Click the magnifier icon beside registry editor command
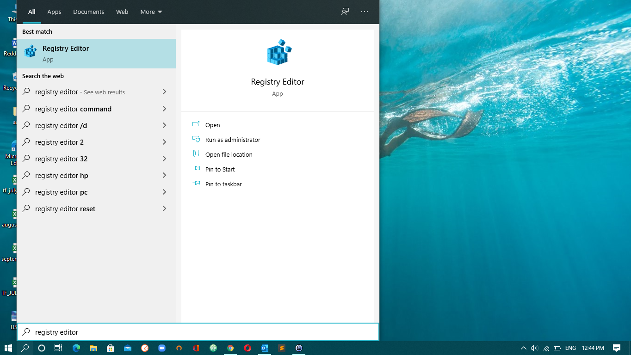The image size is (631, 355). pos(26,109)
